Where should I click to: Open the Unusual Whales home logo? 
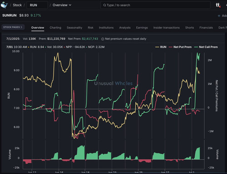4,5
